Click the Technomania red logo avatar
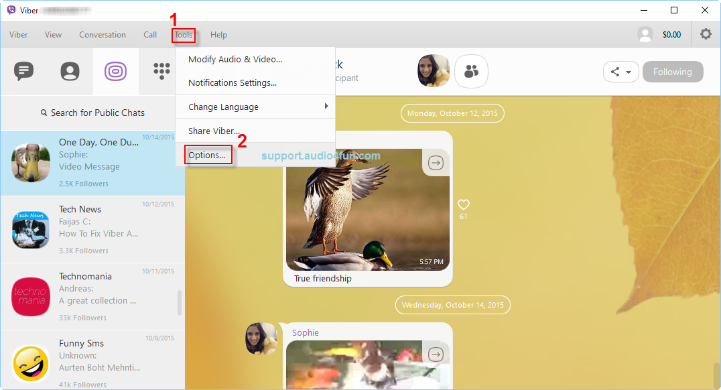The image size is (721, 390). [x=31, y=297]
